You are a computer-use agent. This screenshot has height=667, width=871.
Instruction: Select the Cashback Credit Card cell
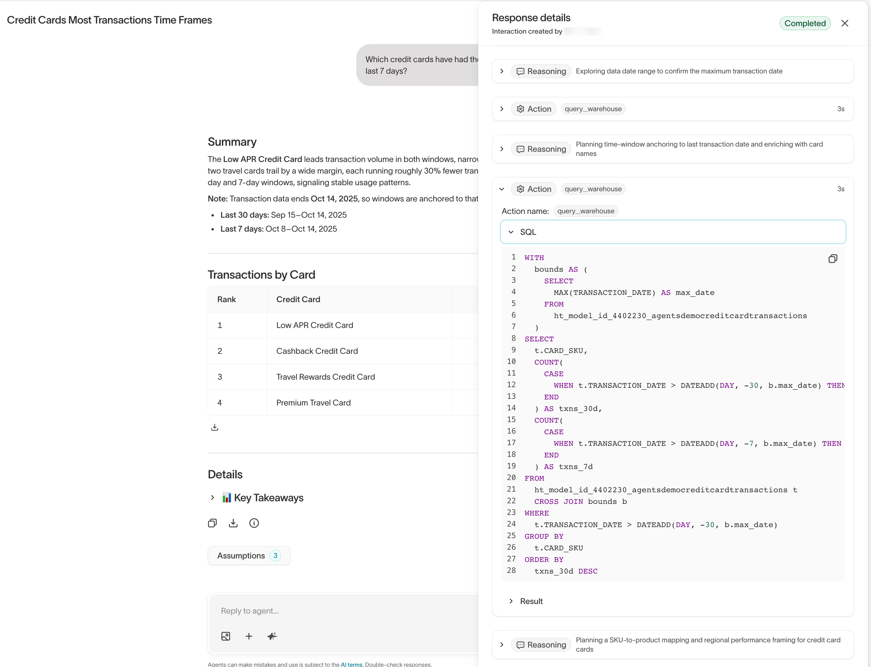(x=359, y=351)
